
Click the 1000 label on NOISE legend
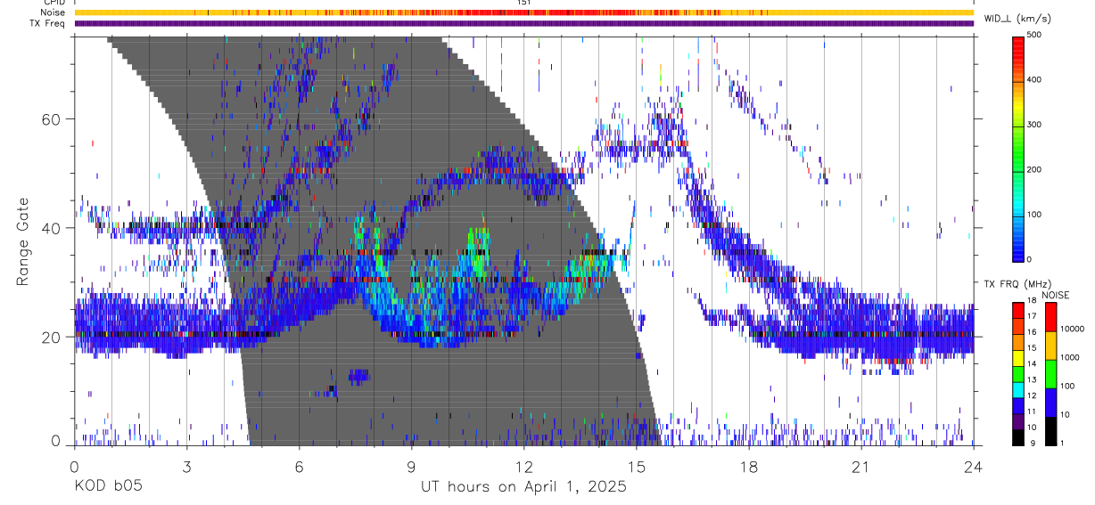1071,358
